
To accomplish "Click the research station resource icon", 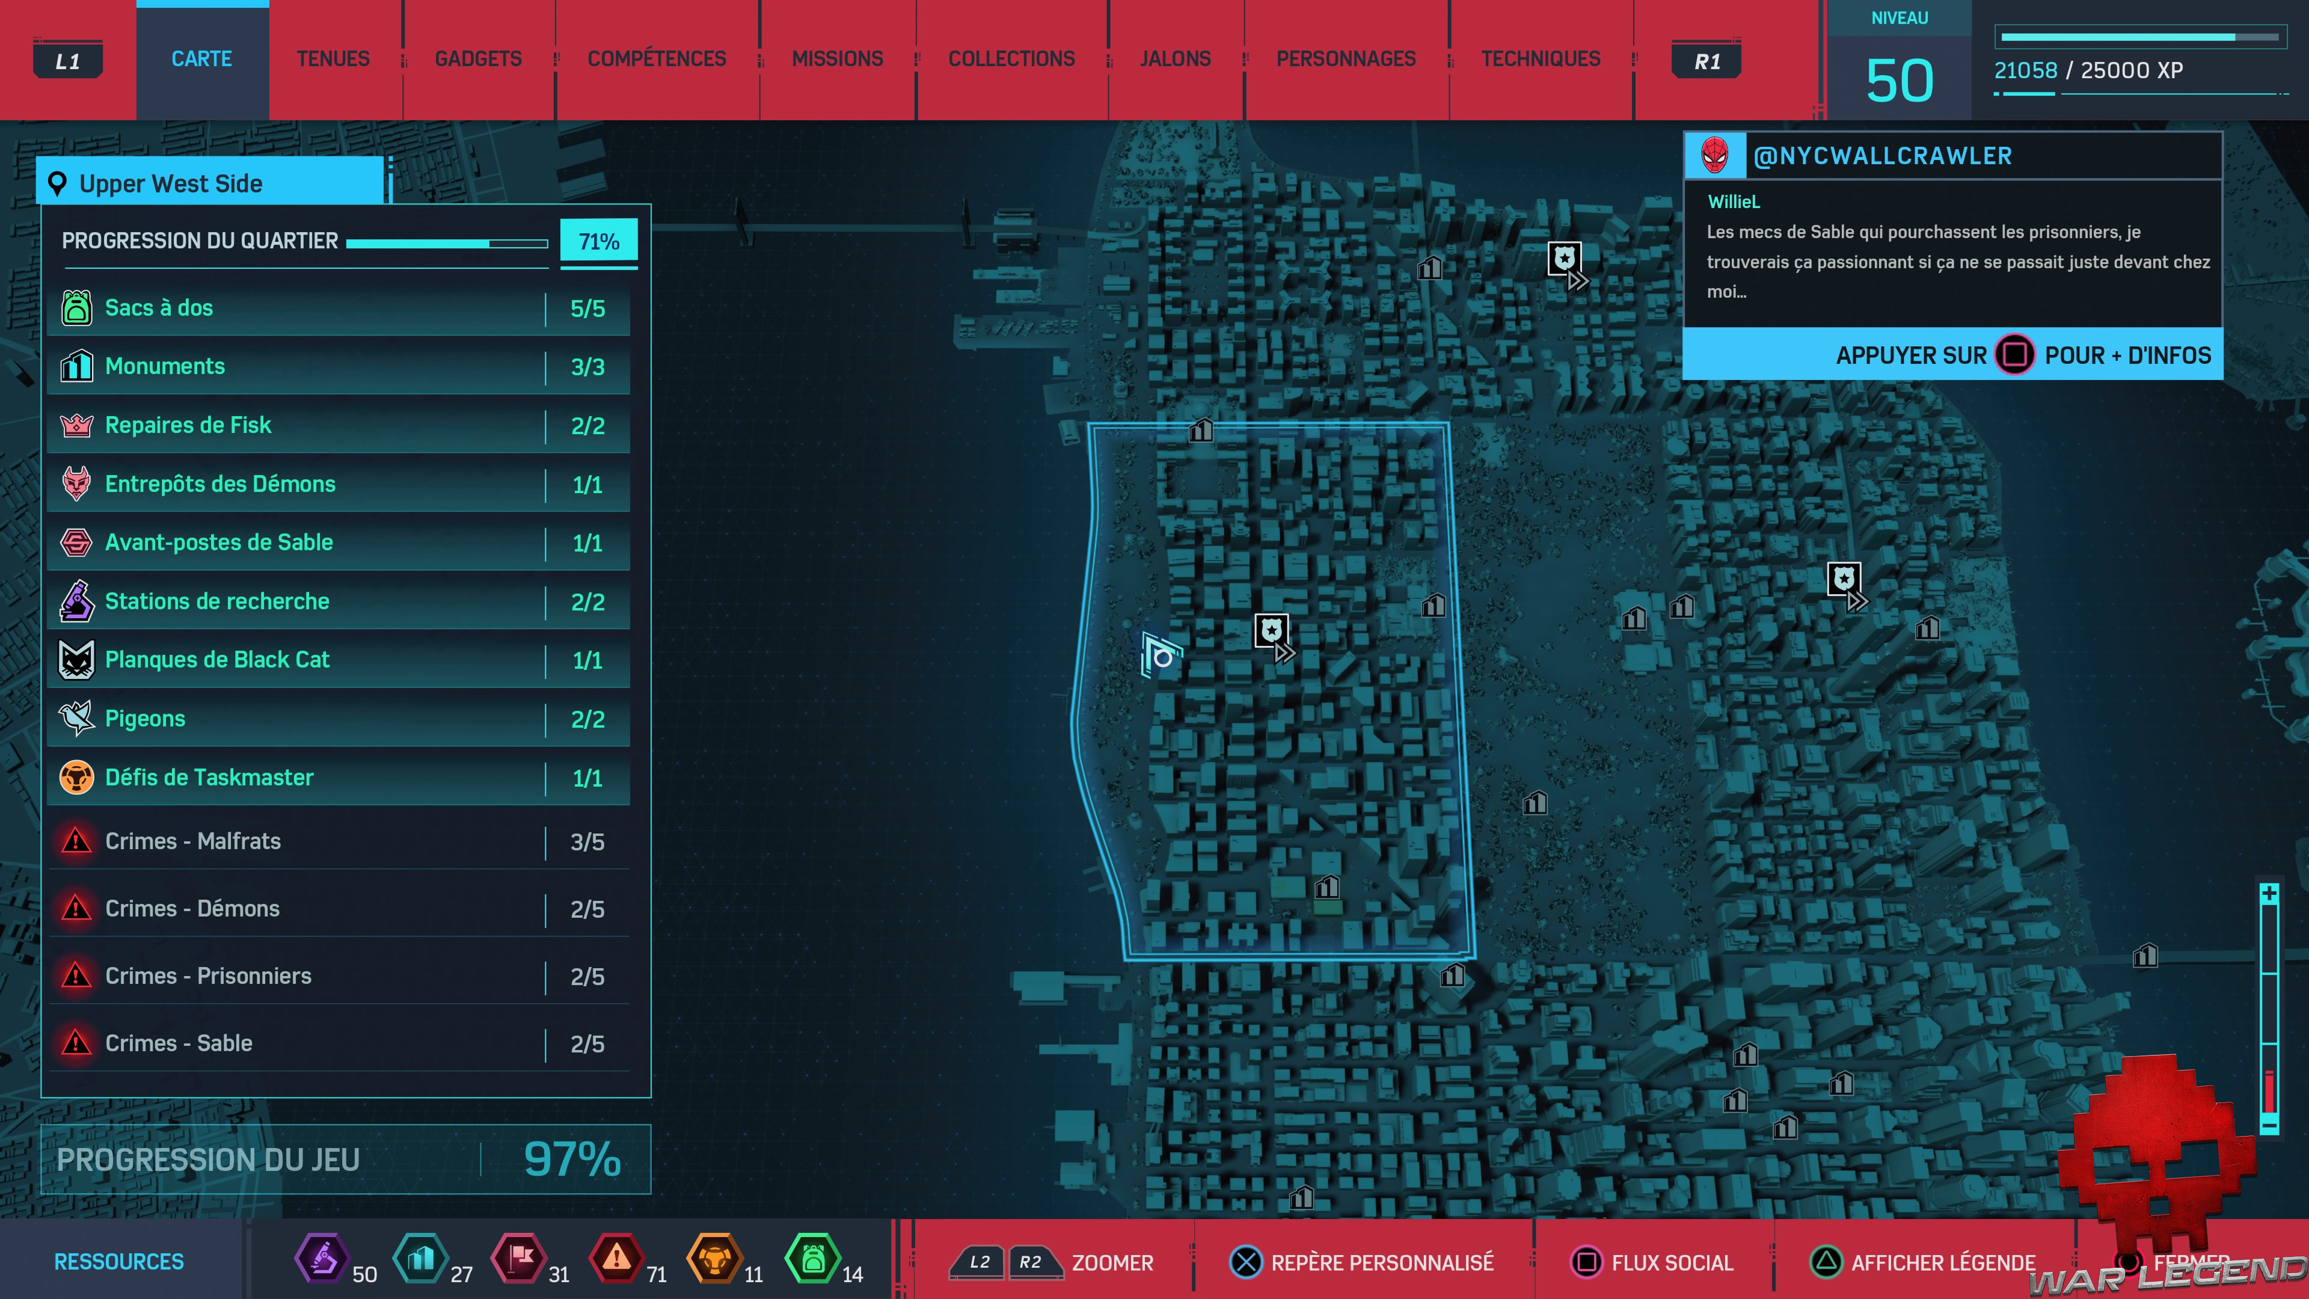I will click(x=322, y=1259).
